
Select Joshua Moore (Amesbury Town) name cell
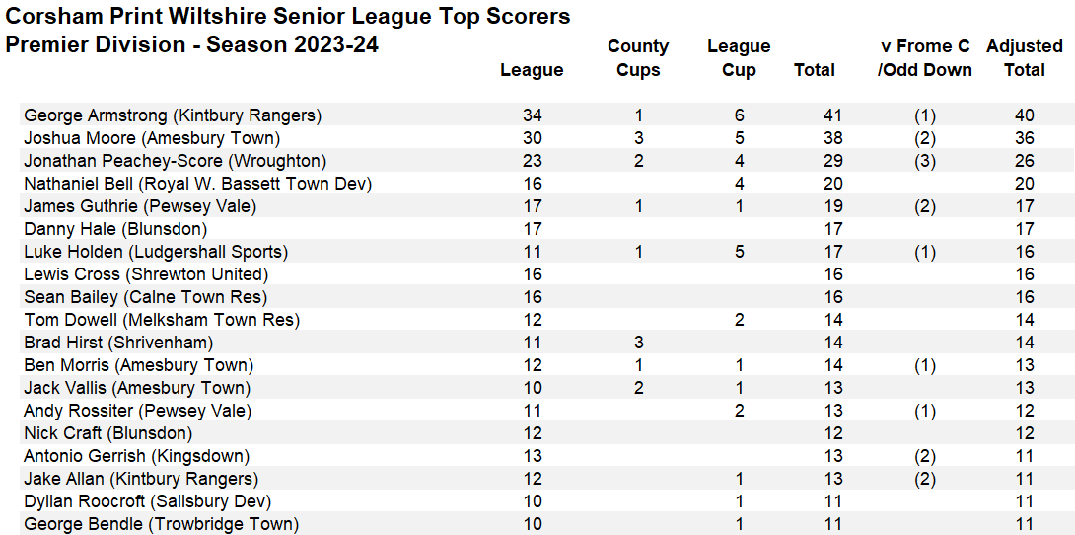[152, 138]
